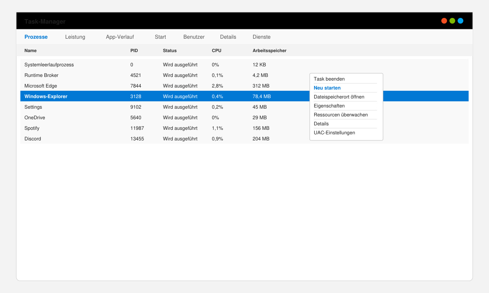The height and width of the screenshot is (293, 489).
Task: Switch to the Prozesse tab
Action: pos(36,37)
